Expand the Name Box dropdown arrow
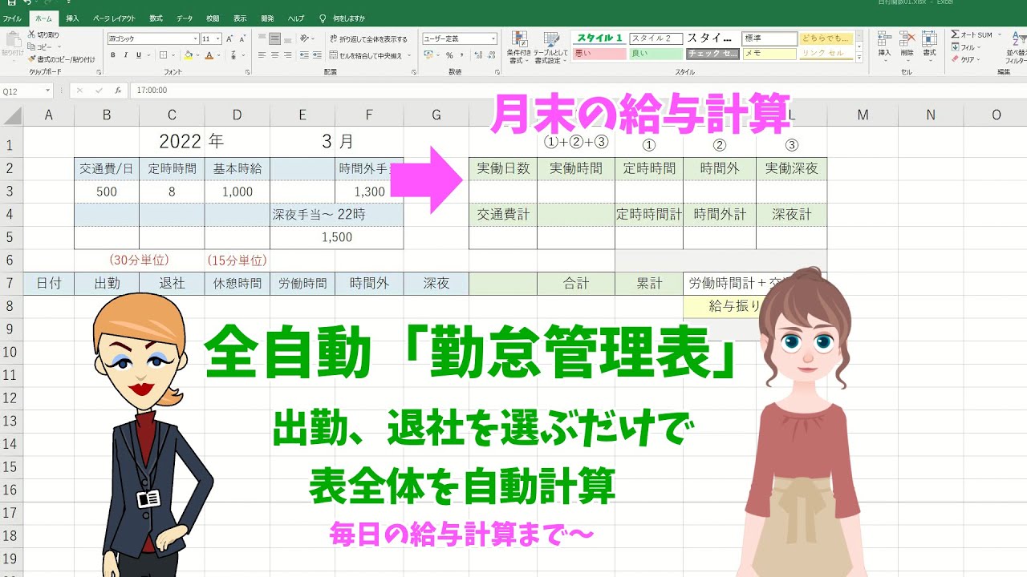 click(x=49, y=91)
